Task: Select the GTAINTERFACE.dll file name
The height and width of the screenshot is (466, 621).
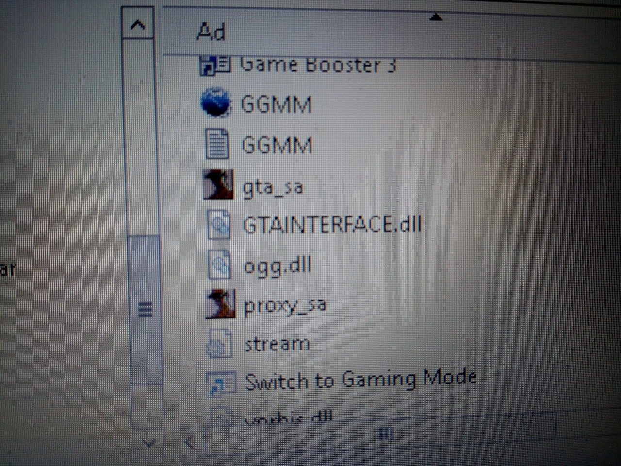Action: click(x=332, y=225)
